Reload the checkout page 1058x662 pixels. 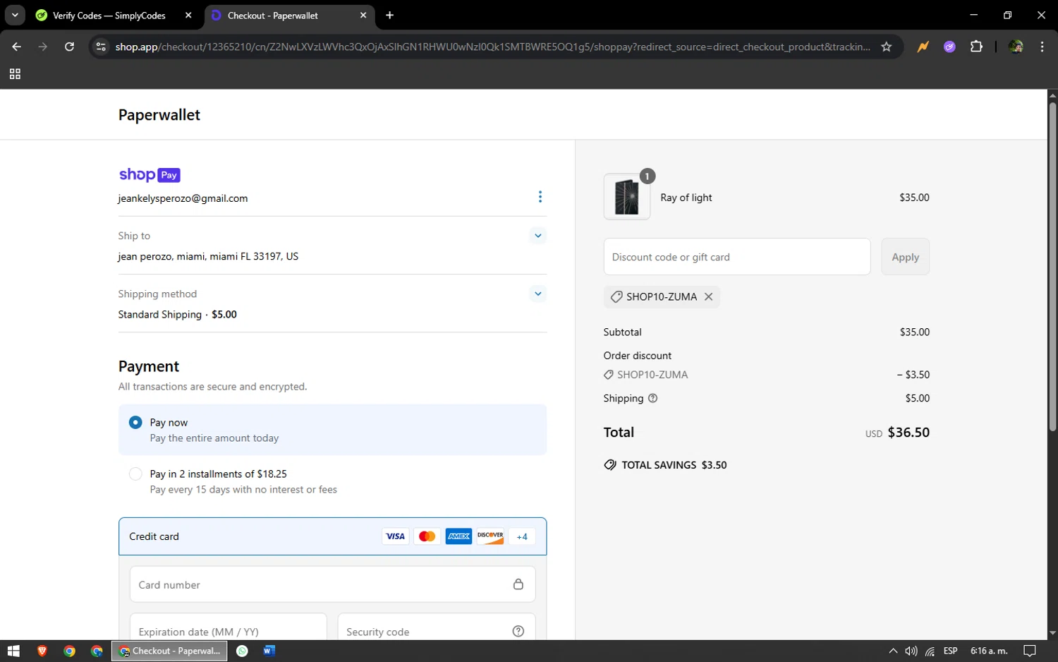click(x=69, y=47)
